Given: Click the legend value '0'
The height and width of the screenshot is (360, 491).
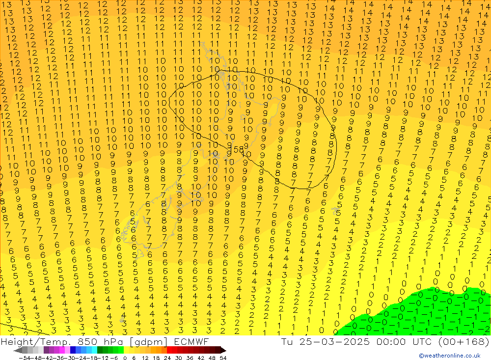Looking at the screenshot, I should tap(125, 358).
